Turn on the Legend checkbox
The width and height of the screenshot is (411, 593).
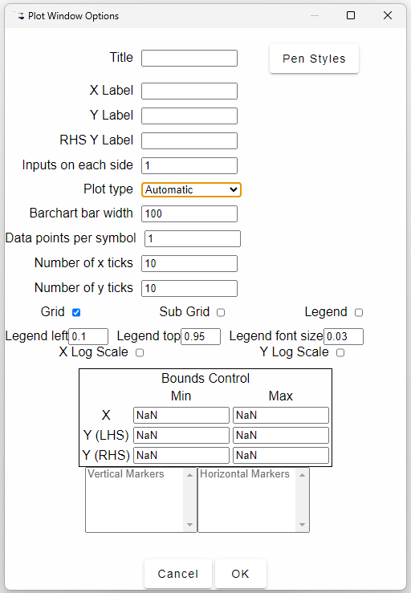(x=359, y=312)
